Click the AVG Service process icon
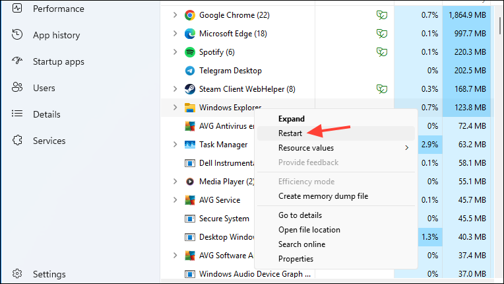The height and width of the screenshot is (284, 504). pos(189,200)
